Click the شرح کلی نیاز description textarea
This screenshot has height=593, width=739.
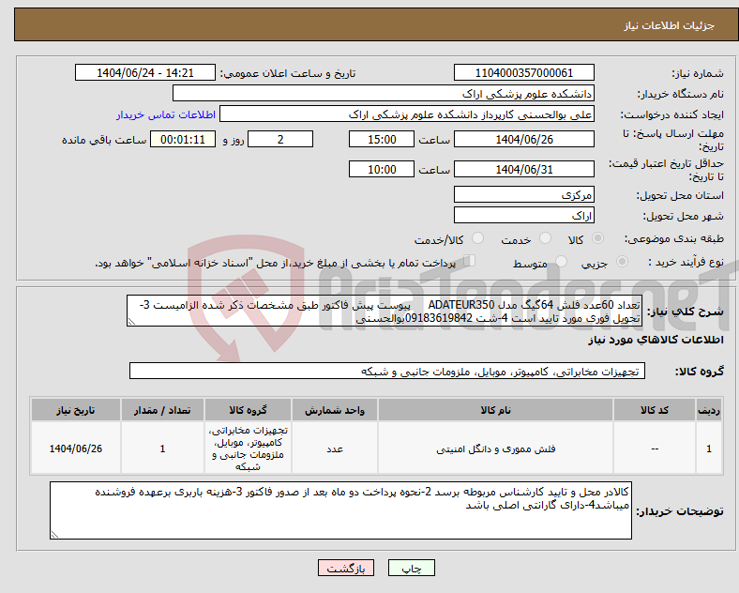385,311
